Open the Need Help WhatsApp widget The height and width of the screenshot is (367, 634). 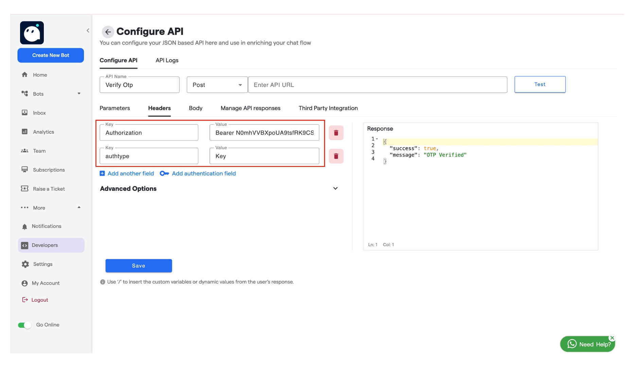coord(587,344)
